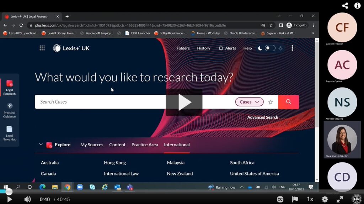Open the New Zealand jurisdiction link
This screenshot has width=364, height=204.
pyautogui.click(x=180, y=173)
